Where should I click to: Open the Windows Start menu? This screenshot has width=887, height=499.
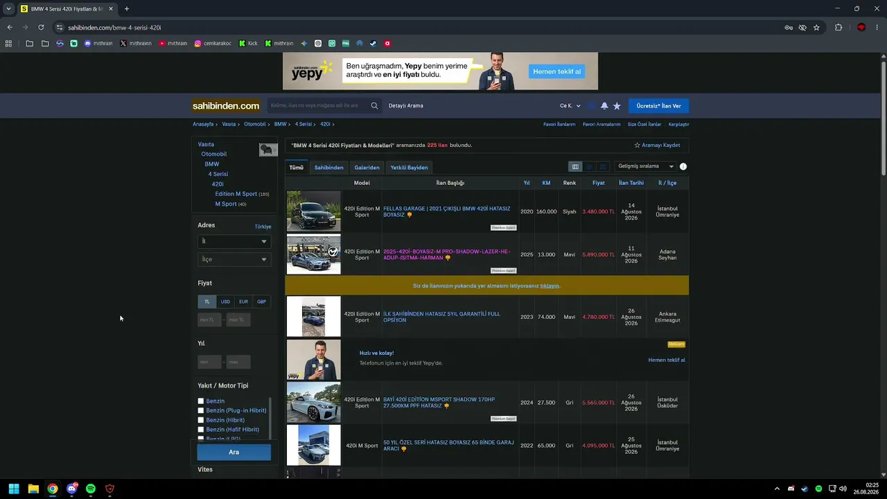click(x=14, y=489)
